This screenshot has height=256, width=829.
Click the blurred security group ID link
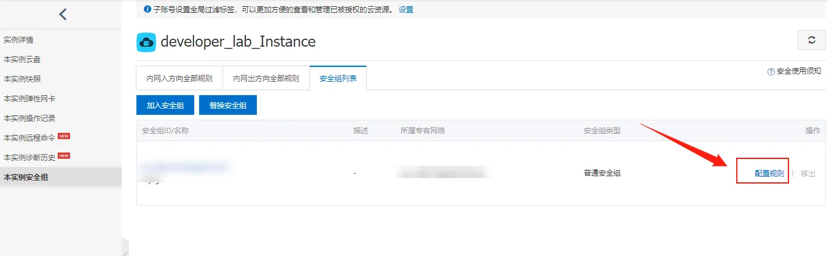pyautogui.click(x=184, y=167)
